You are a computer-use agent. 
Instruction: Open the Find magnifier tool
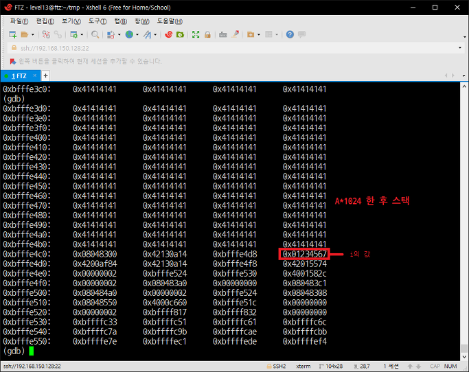pyautogui.click(x=95, y=35)
